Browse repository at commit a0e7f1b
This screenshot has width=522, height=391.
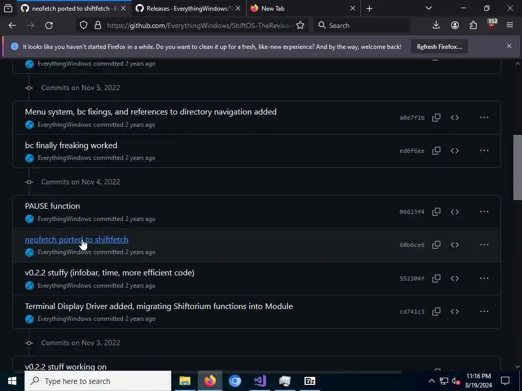coord(455,118)
